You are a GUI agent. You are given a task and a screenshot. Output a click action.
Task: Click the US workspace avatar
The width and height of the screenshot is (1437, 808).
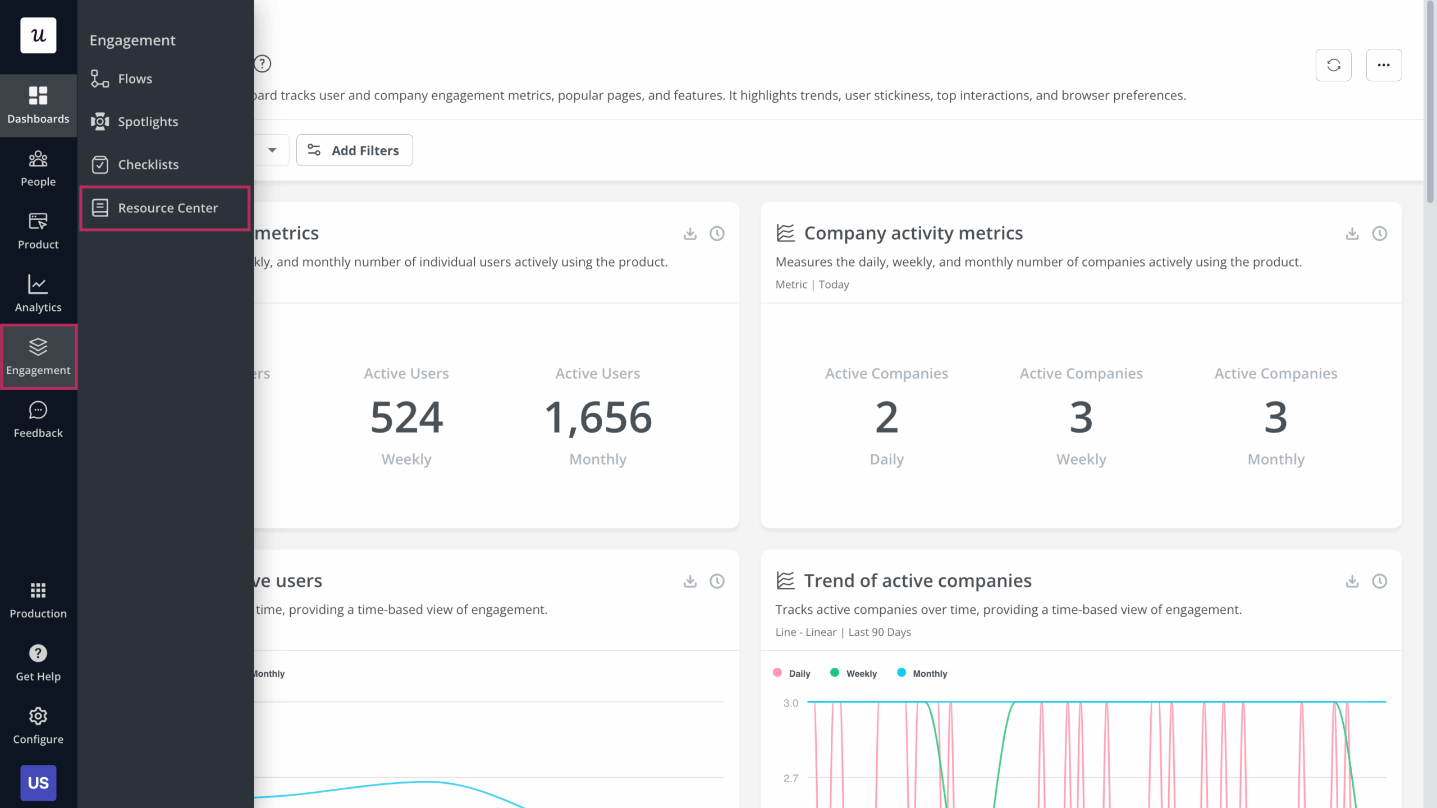(38, 783)
